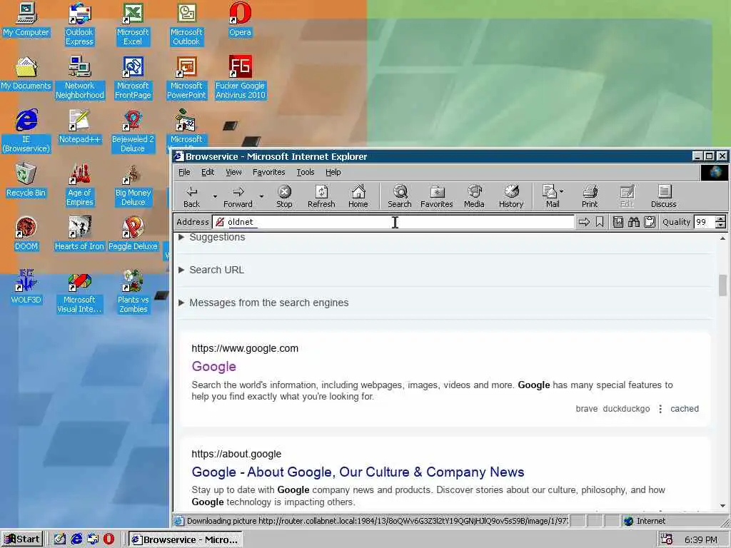Open the Back button history dropdown arrow

click(x=215, y=197)
